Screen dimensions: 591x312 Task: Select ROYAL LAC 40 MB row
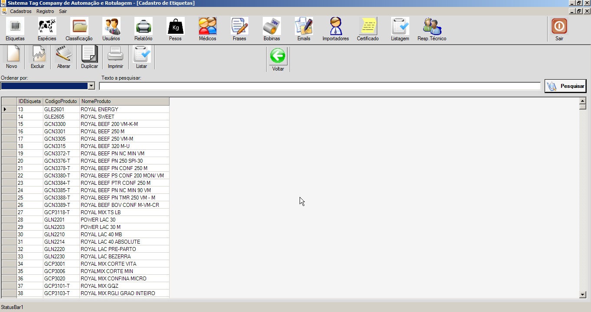[85, 235]
